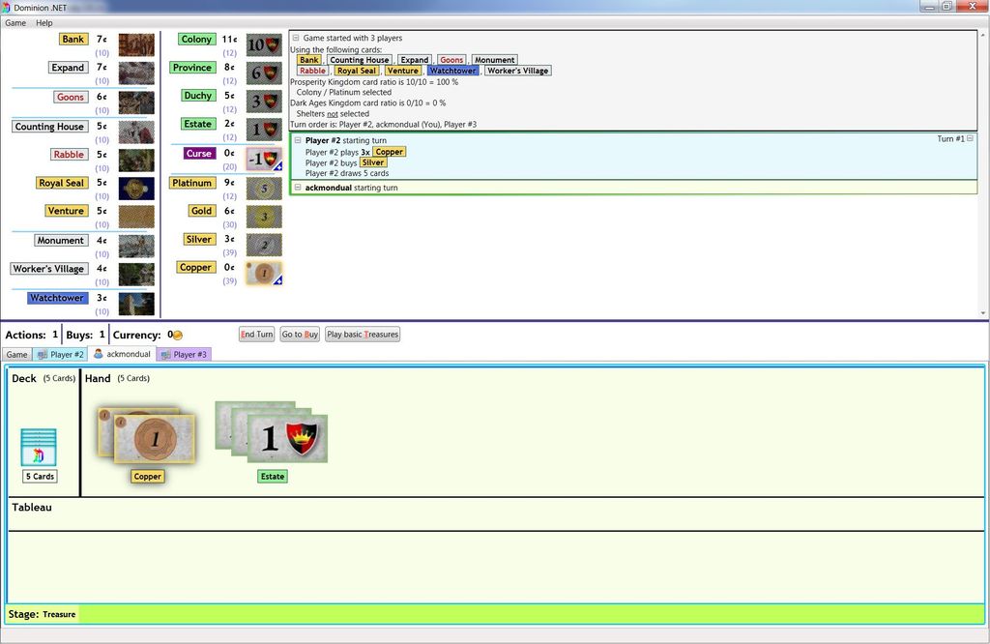This screenshot has height=644, width=990.
Task: Click the Royal Seal supply label
Action: click(61, 183)
